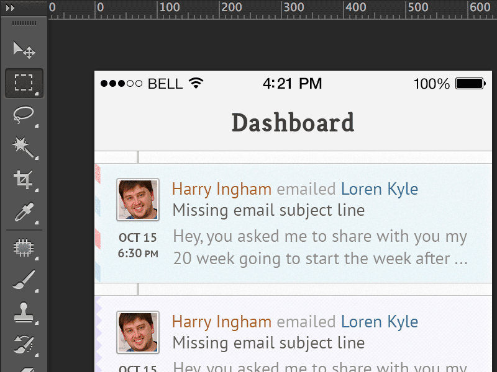497x372 pixels.
Task: Click the 4:21 PM clock text
Action: click(292, 84)
